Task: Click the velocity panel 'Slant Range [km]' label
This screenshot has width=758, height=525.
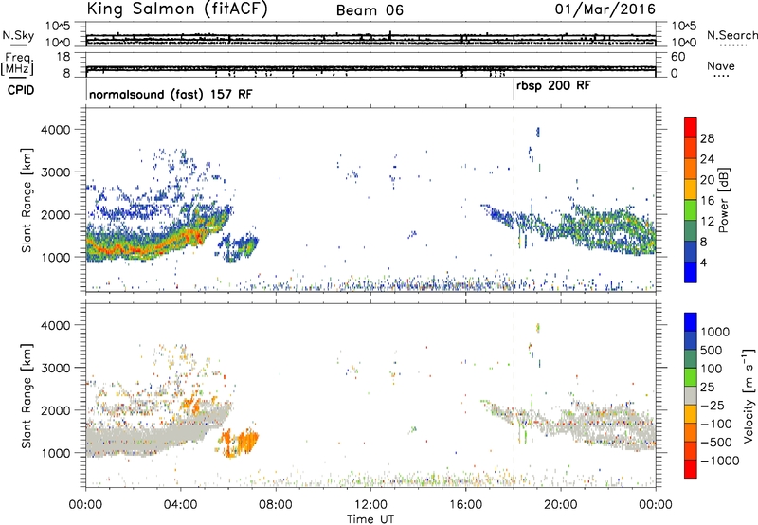Action: 27,395
